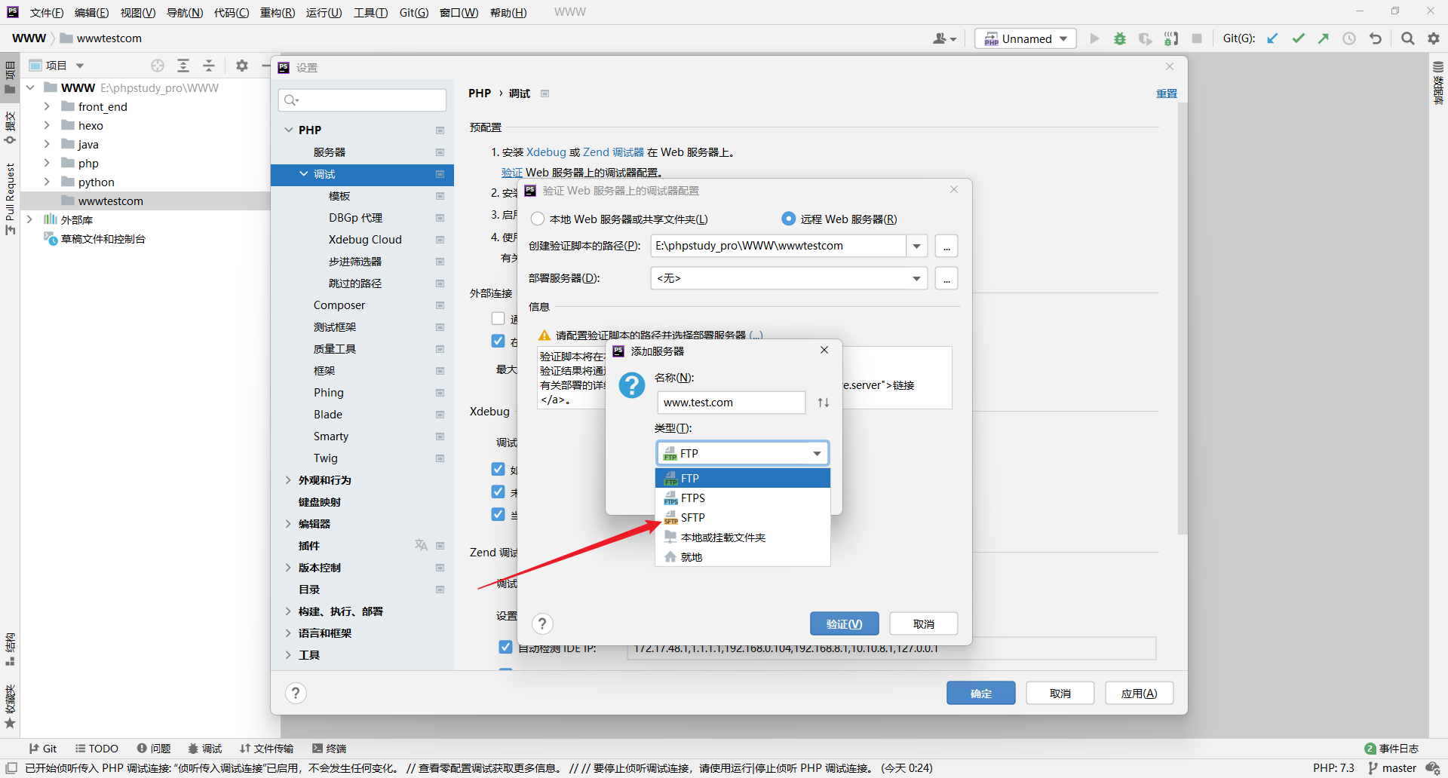Select local Web server or shared folder radio

[538, 219]
